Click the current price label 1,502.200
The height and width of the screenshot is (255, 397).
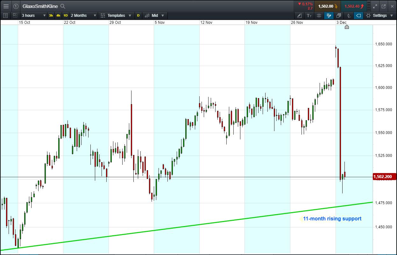click(x=384, y=177)
